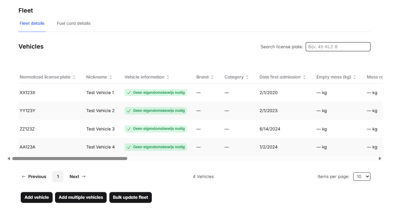Go to Next page

(x=77, y=176)
